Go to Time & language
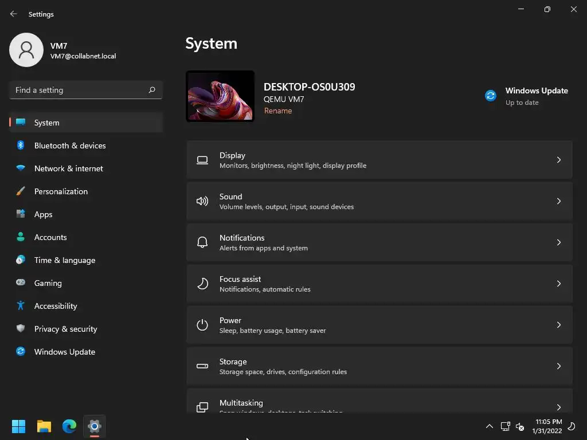The image size is (587, 440). coord(86,260)
